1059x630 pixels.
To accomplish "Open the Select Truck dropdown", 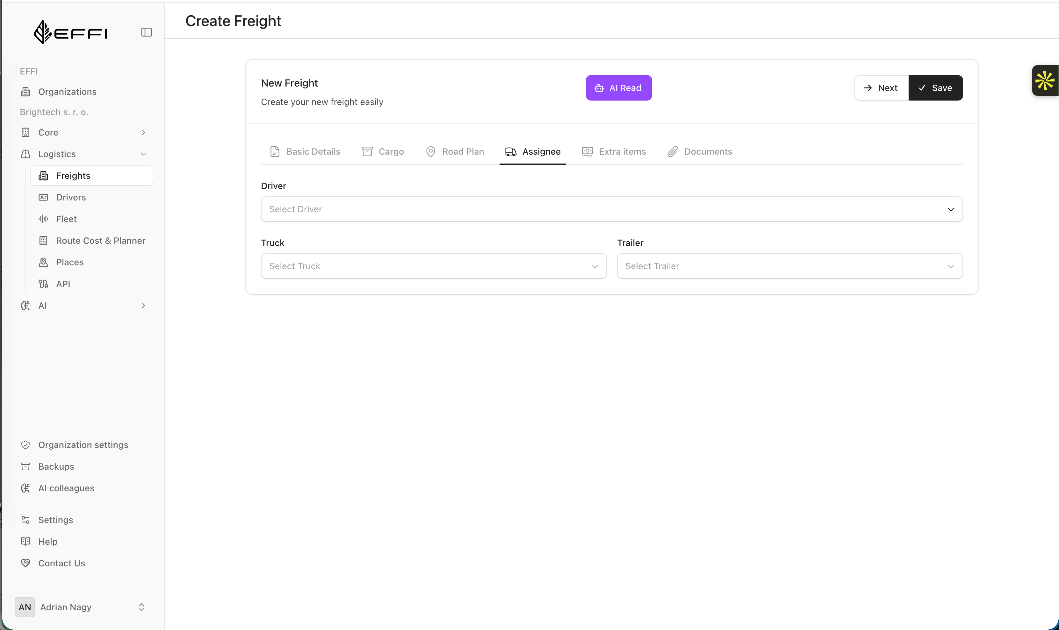I will [x=434, y=266].
